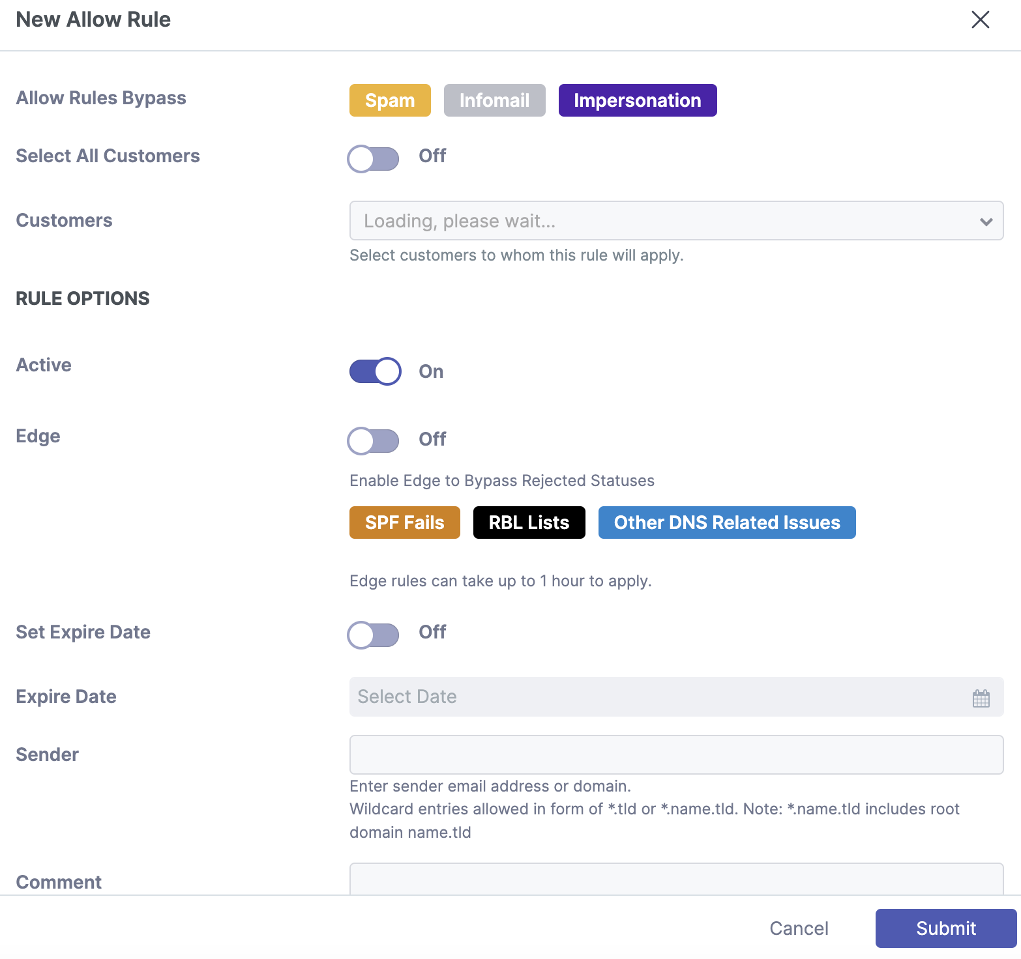The height and width of the screenshot is (959, 1021).
Task: Focus the Comment text box
Action: 676,884
